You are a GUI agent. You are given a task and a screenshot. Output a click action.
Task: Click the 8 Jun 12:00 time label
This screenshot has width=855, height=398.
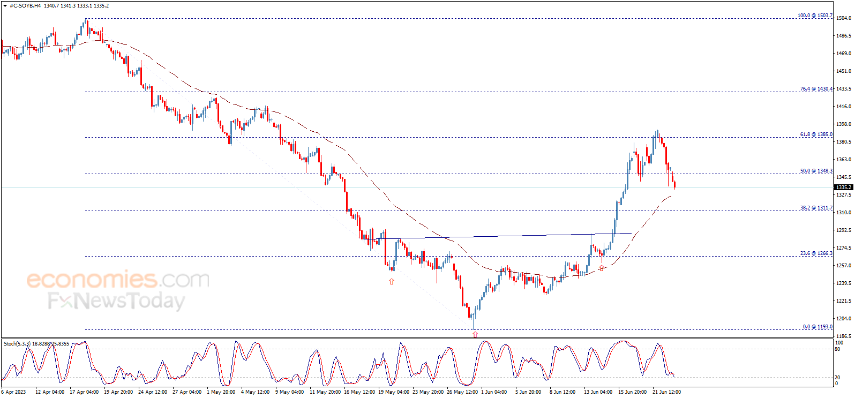point(562,392)
